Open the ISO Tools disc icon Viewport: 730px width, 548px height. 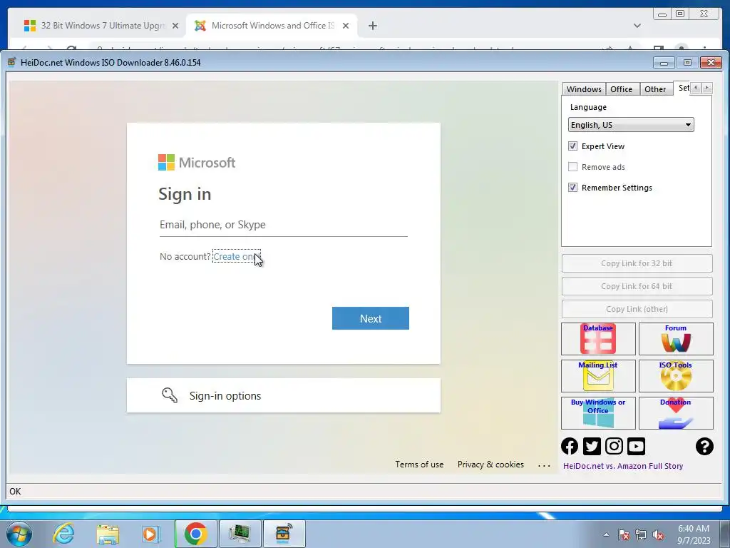(676, 375)
